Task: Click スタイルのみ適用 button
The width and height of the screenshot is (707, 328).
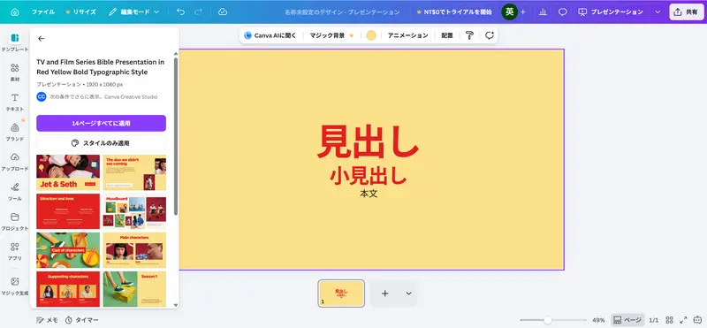Action: (101, 143)
